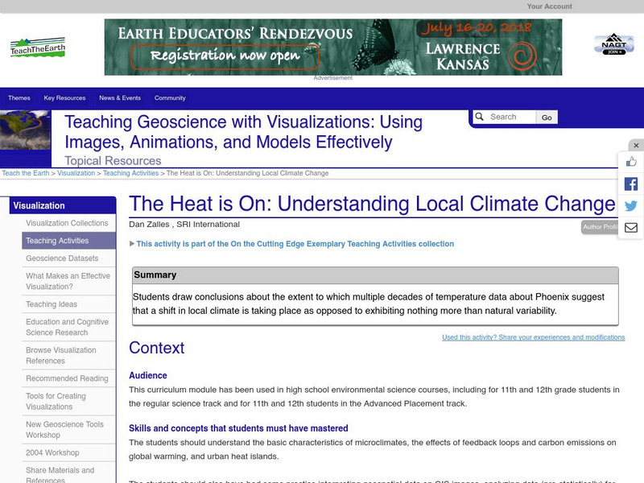Click the Your Account link
The width and height of the screenshot is (644, 483).
coord(549,6)
